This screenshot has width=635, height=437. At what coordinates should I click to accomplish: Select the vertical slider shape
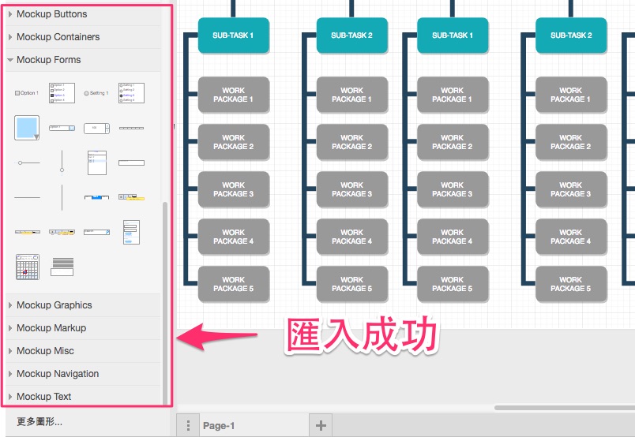coord(62,162)
